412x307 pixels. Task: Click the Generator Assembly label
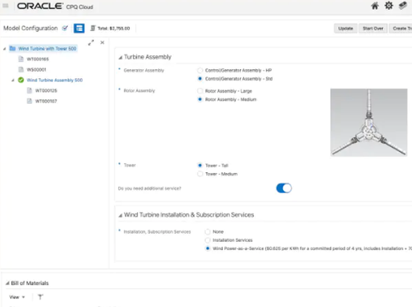tap(144, 70)
